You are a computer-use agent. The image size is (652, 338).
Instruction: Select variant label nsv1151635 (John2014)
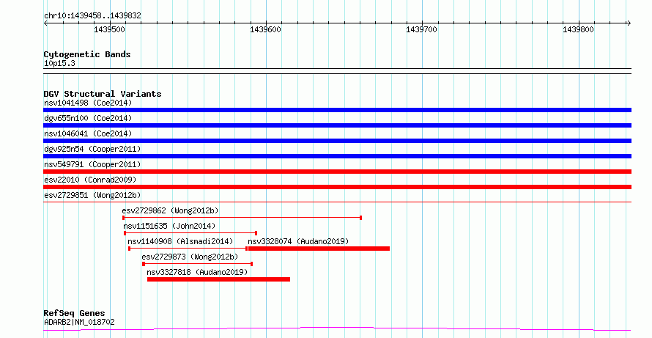click(169, 226)
